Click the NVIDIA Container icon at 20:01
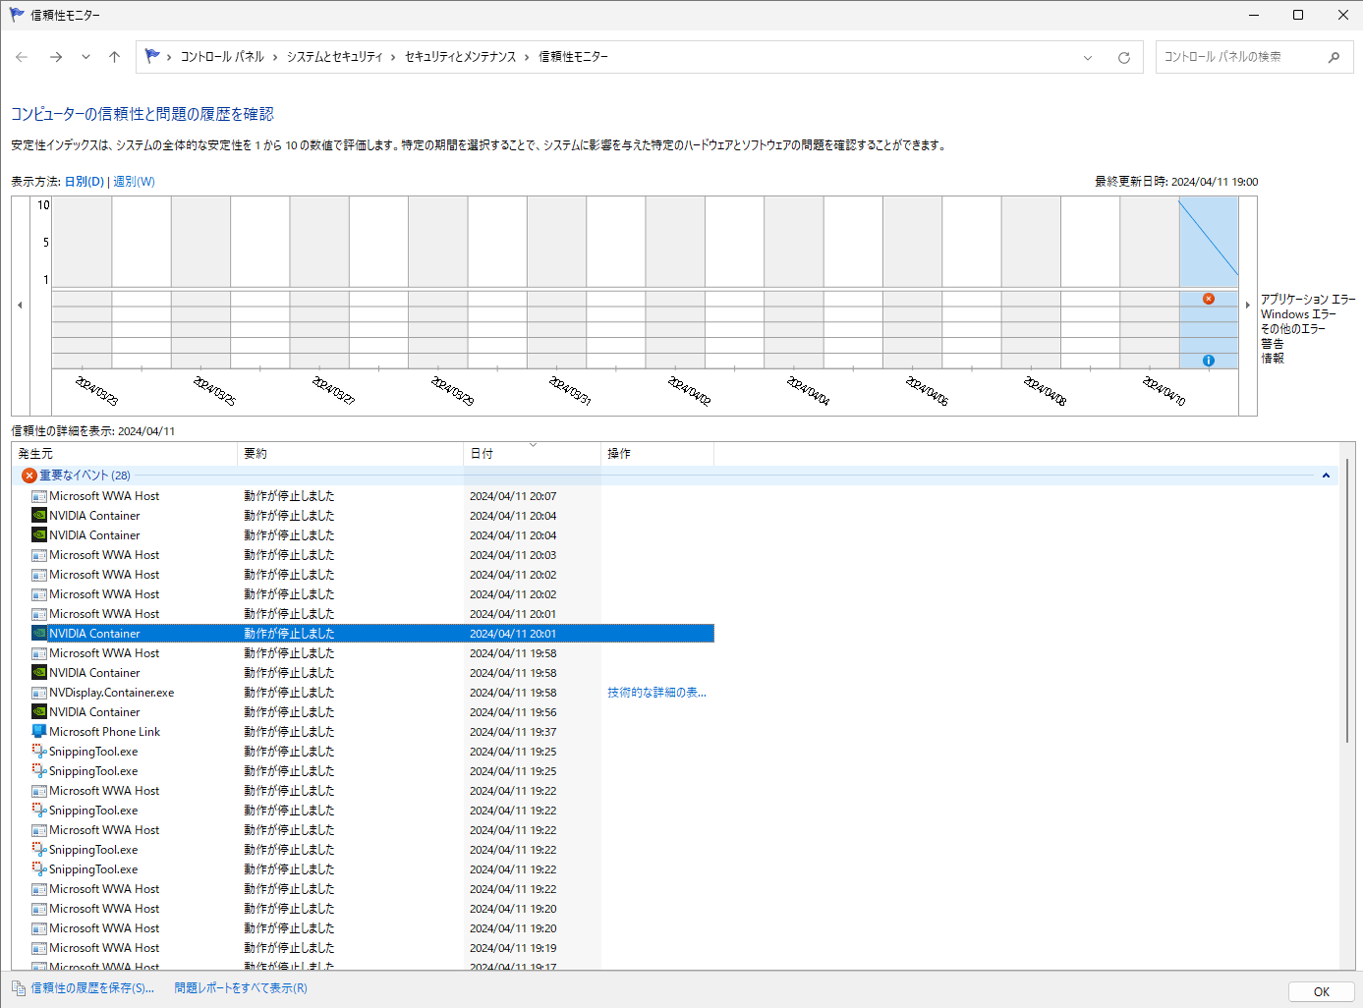Image resolution: width=1363 pixels, height=1008 pixels. point(39,634)
